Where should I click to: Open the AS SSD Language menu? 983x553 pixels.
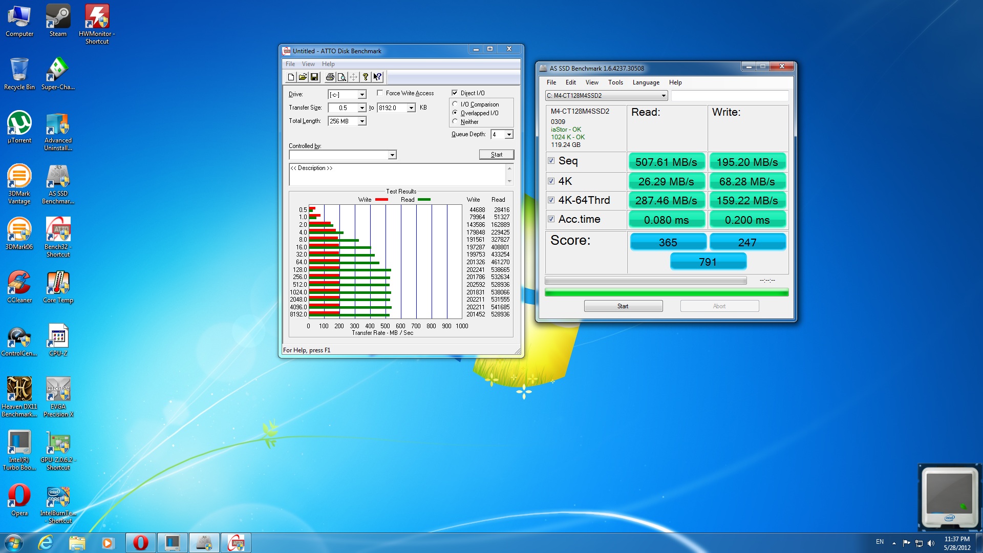(646, 82)
